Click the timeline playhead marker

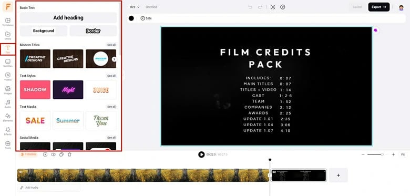coord(270,160)
